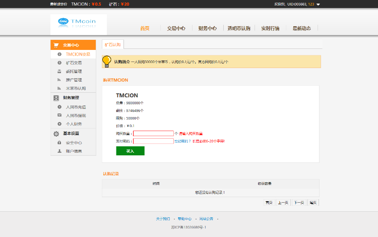This screenshot has width=378, height=237.
Task: Click the 总量：9800000个 text
Action: pos(130,103)
